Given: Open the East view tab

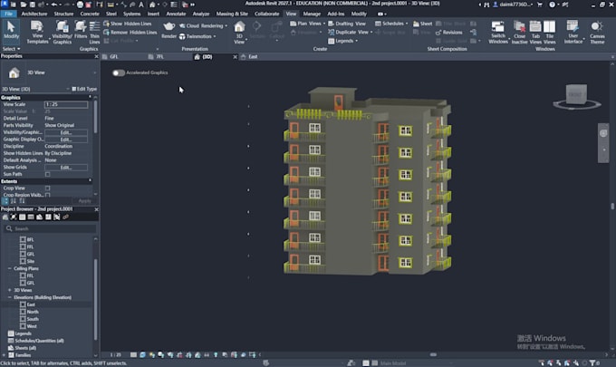Looking at the screenshot, I should 253,57.
